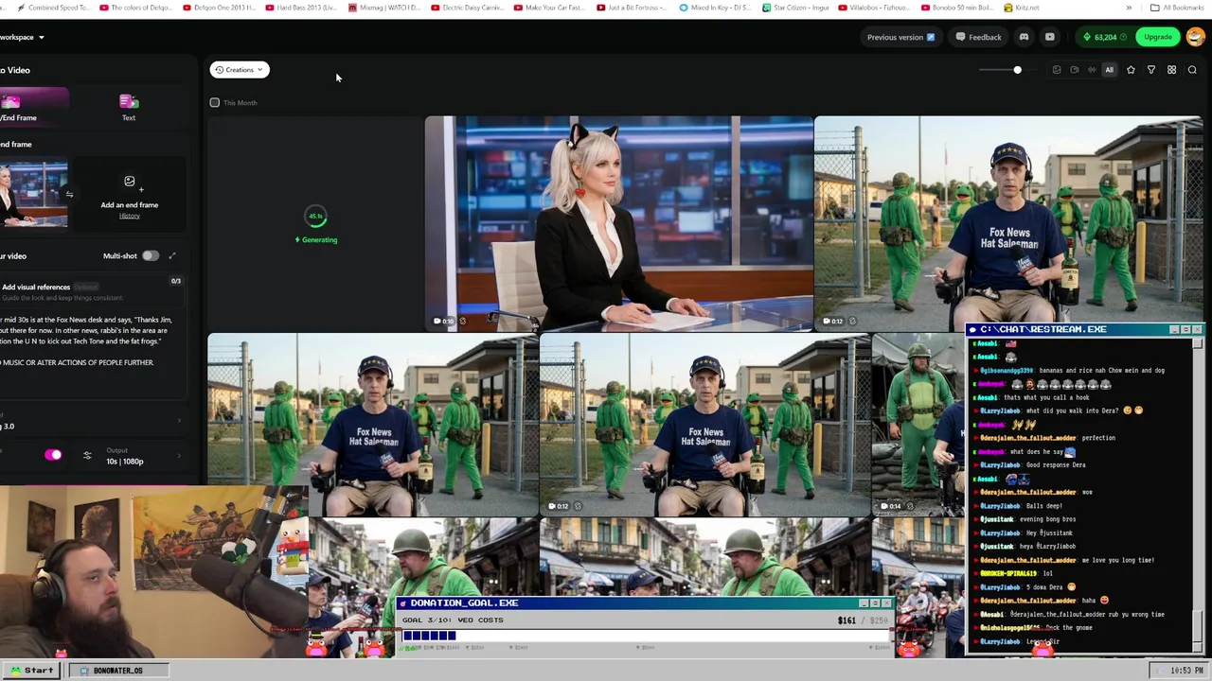Select the Text tab
This screenshot has width=1212, height=681.
[129, 106]
